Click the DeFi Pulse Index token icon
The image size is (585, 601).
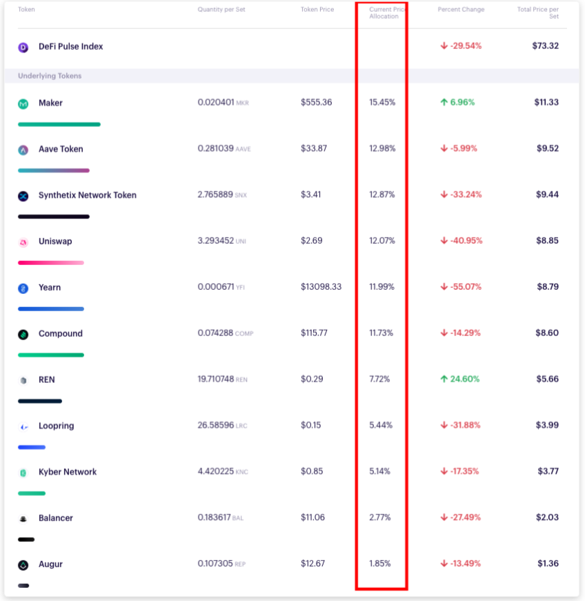pyautogui.click(x=23, y=48)
